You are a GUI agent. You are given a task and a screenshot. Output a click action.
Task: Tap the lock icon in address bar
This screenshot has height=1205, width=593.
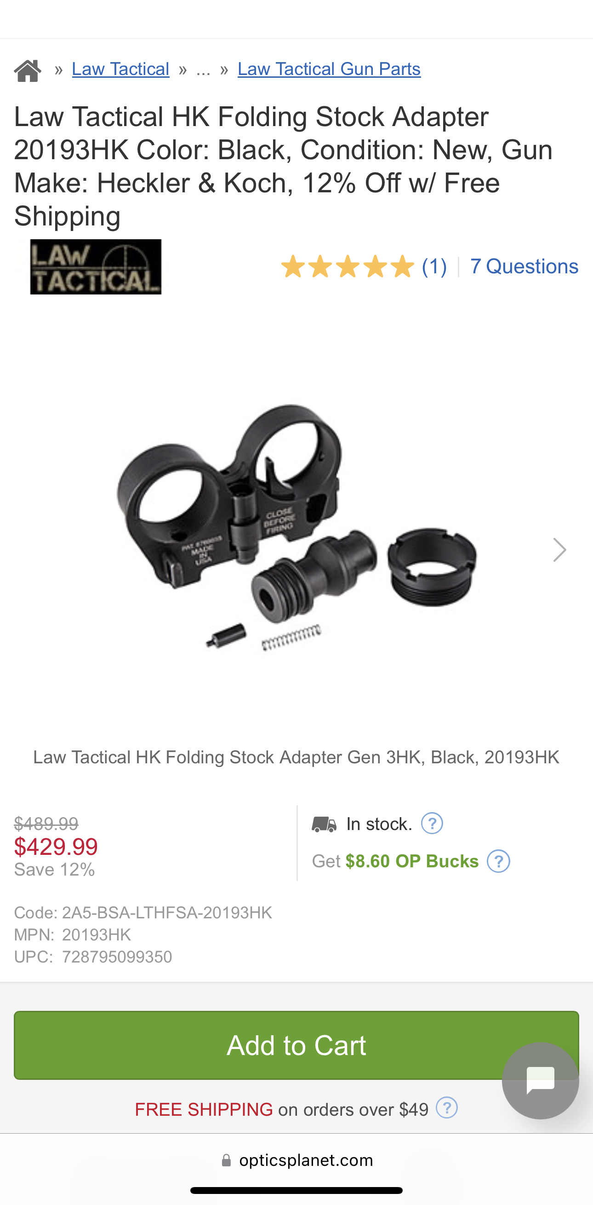click(x=226, y=1160)
